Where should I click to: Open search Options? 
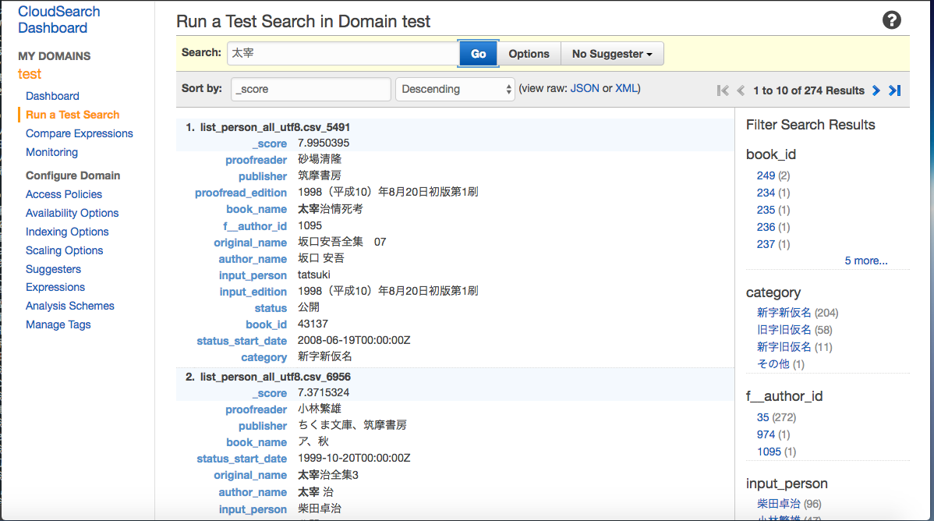(529, 54)
